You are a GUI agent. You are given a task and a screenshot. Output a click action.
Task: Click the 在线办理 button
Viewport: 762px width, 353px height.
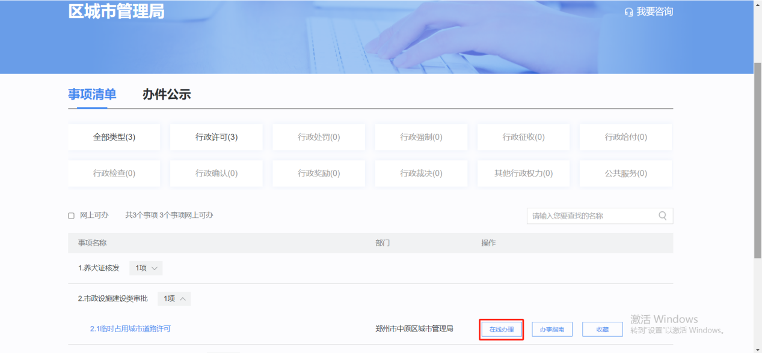point(502,329)
